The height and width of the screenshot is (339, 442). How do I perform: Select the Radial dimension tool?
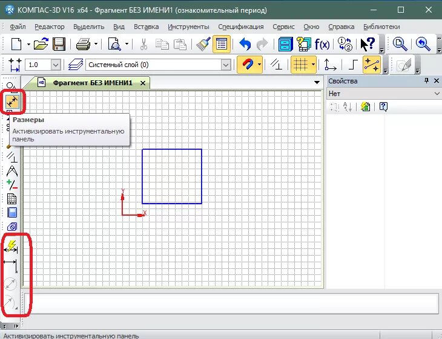pos(10,302)
